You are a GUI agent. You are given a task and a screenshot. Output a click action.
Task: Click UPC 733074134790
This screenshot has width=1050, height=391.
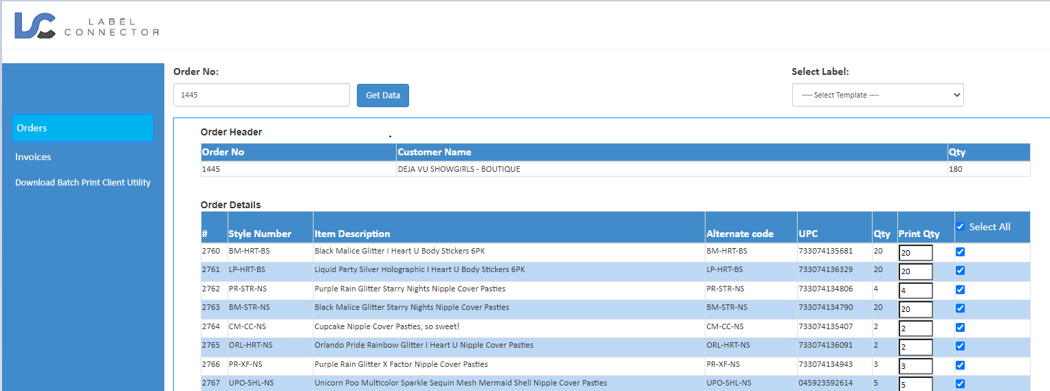825,308
